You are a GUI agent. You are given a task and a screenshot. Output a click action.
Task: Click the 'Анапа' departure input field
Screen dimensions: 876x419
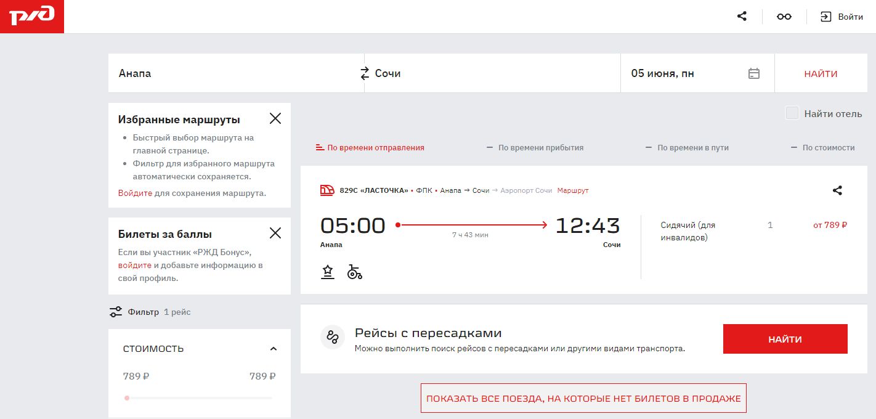pyautogui.click(x=234, y=73)
